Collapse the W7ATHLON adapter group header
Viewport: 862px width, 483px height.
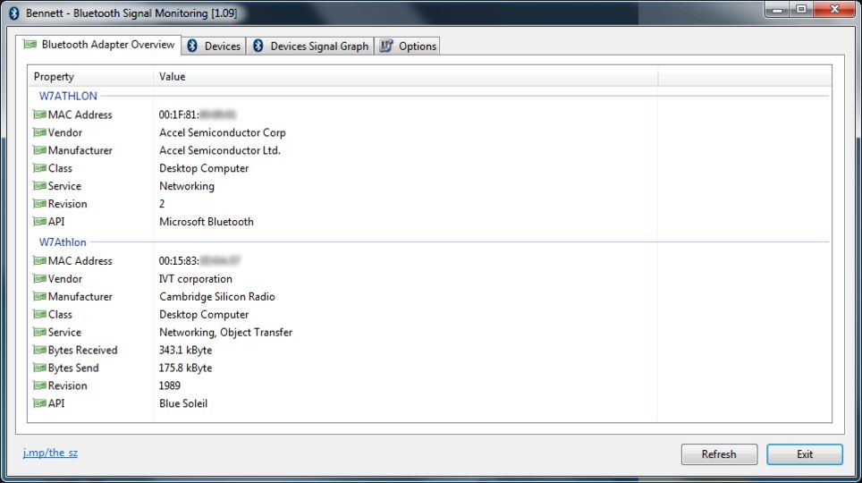pyautogui.click(x=68, y=96)
